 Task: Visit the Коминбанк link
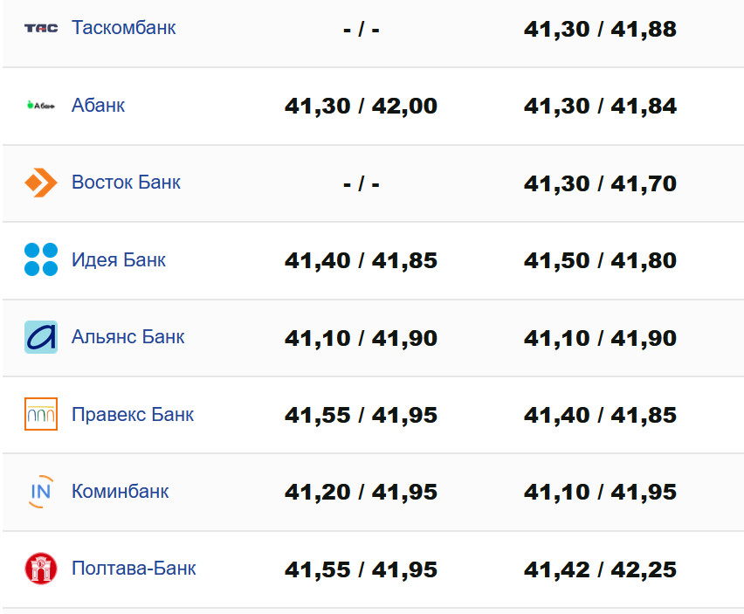click(x=120, y=492)
